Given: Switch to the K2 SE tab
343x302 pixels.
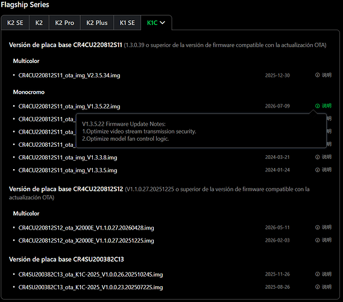Looking at the screenshot, I should coord(15,23).
